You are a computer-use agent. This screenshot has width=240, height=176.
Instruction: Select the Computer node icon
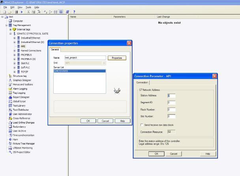pos(10,21)
